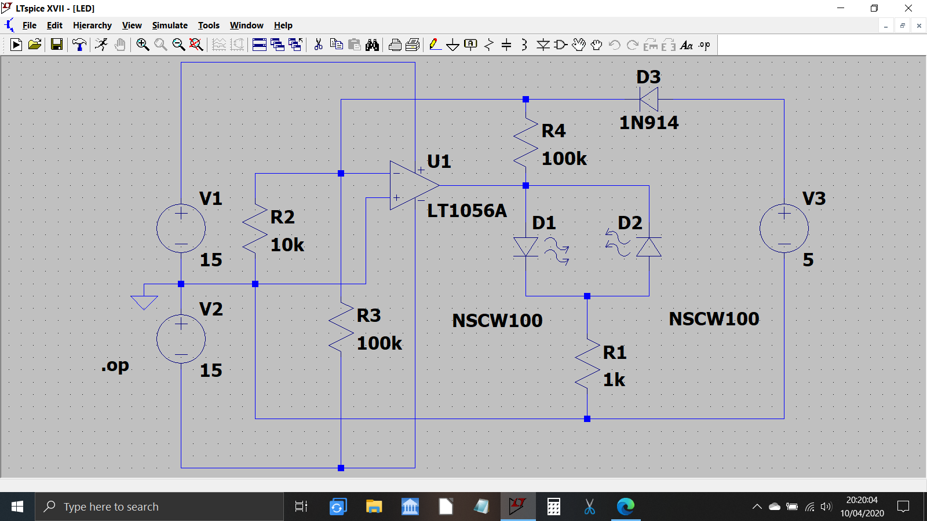Run the simulation with the running man icon
Screen dimensions: 927x521
click(x=101, y=45)
